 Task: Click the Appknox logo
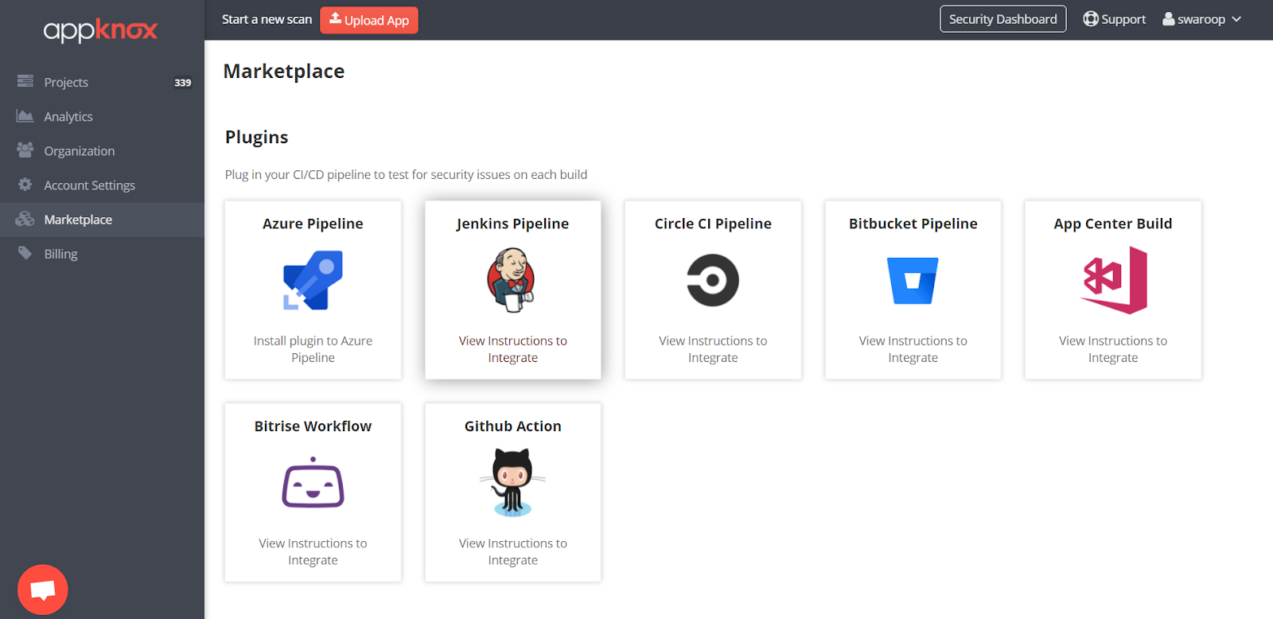[101, 30]
